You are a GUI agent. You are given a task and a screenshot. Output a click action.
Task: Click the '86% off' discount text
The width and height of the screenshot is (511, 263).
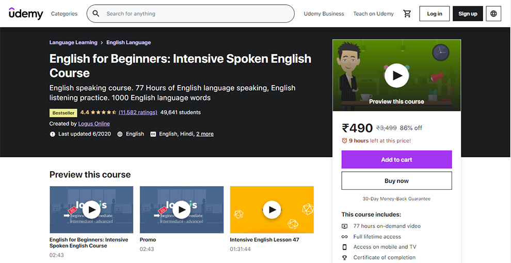coord(411,128)
